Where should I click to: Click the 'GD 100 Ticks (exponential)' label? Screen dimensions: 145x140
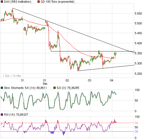(x=57, y=2)
